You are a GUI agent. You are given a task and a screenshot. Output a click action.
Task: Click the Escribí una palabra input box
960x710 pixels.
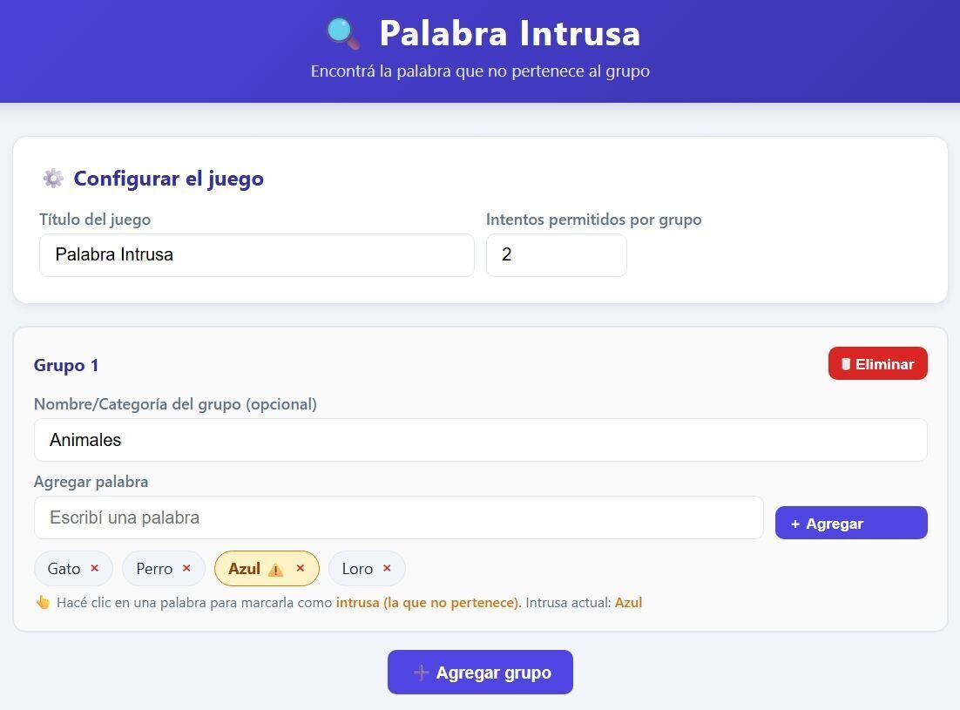tap(399, 517)
